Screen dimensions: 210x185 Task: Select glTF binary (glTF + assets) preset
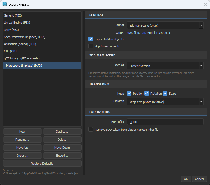pos(42,58)
